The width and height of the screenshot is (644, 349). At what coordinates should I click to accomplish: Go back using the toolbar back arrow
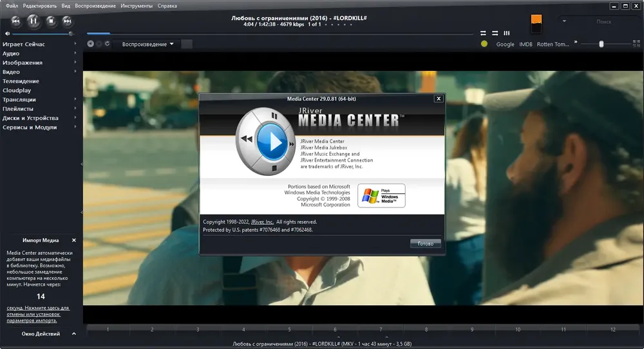click(x=90, y=44)
